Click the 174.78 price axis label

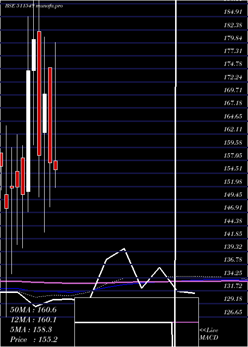[233, 64]
